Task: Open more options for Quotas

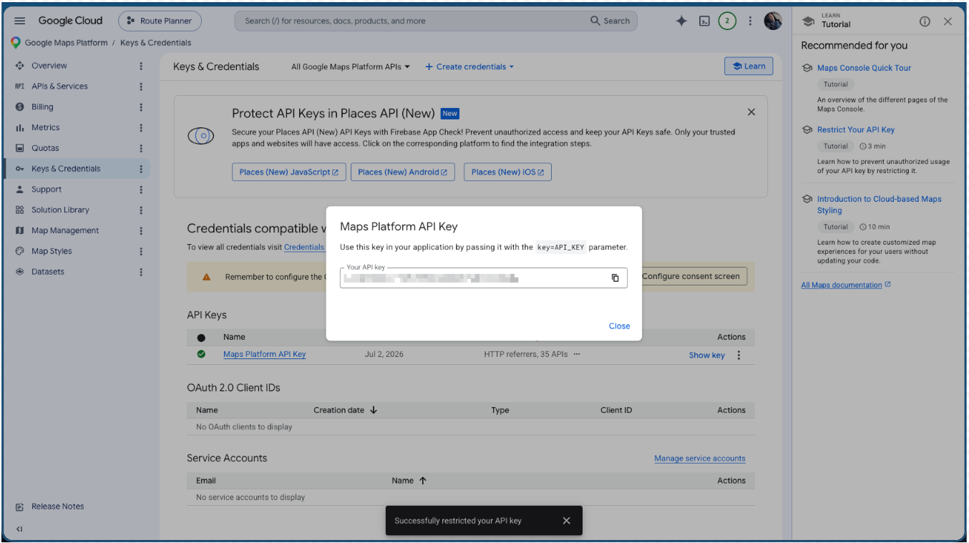Action: pos(141,148)
